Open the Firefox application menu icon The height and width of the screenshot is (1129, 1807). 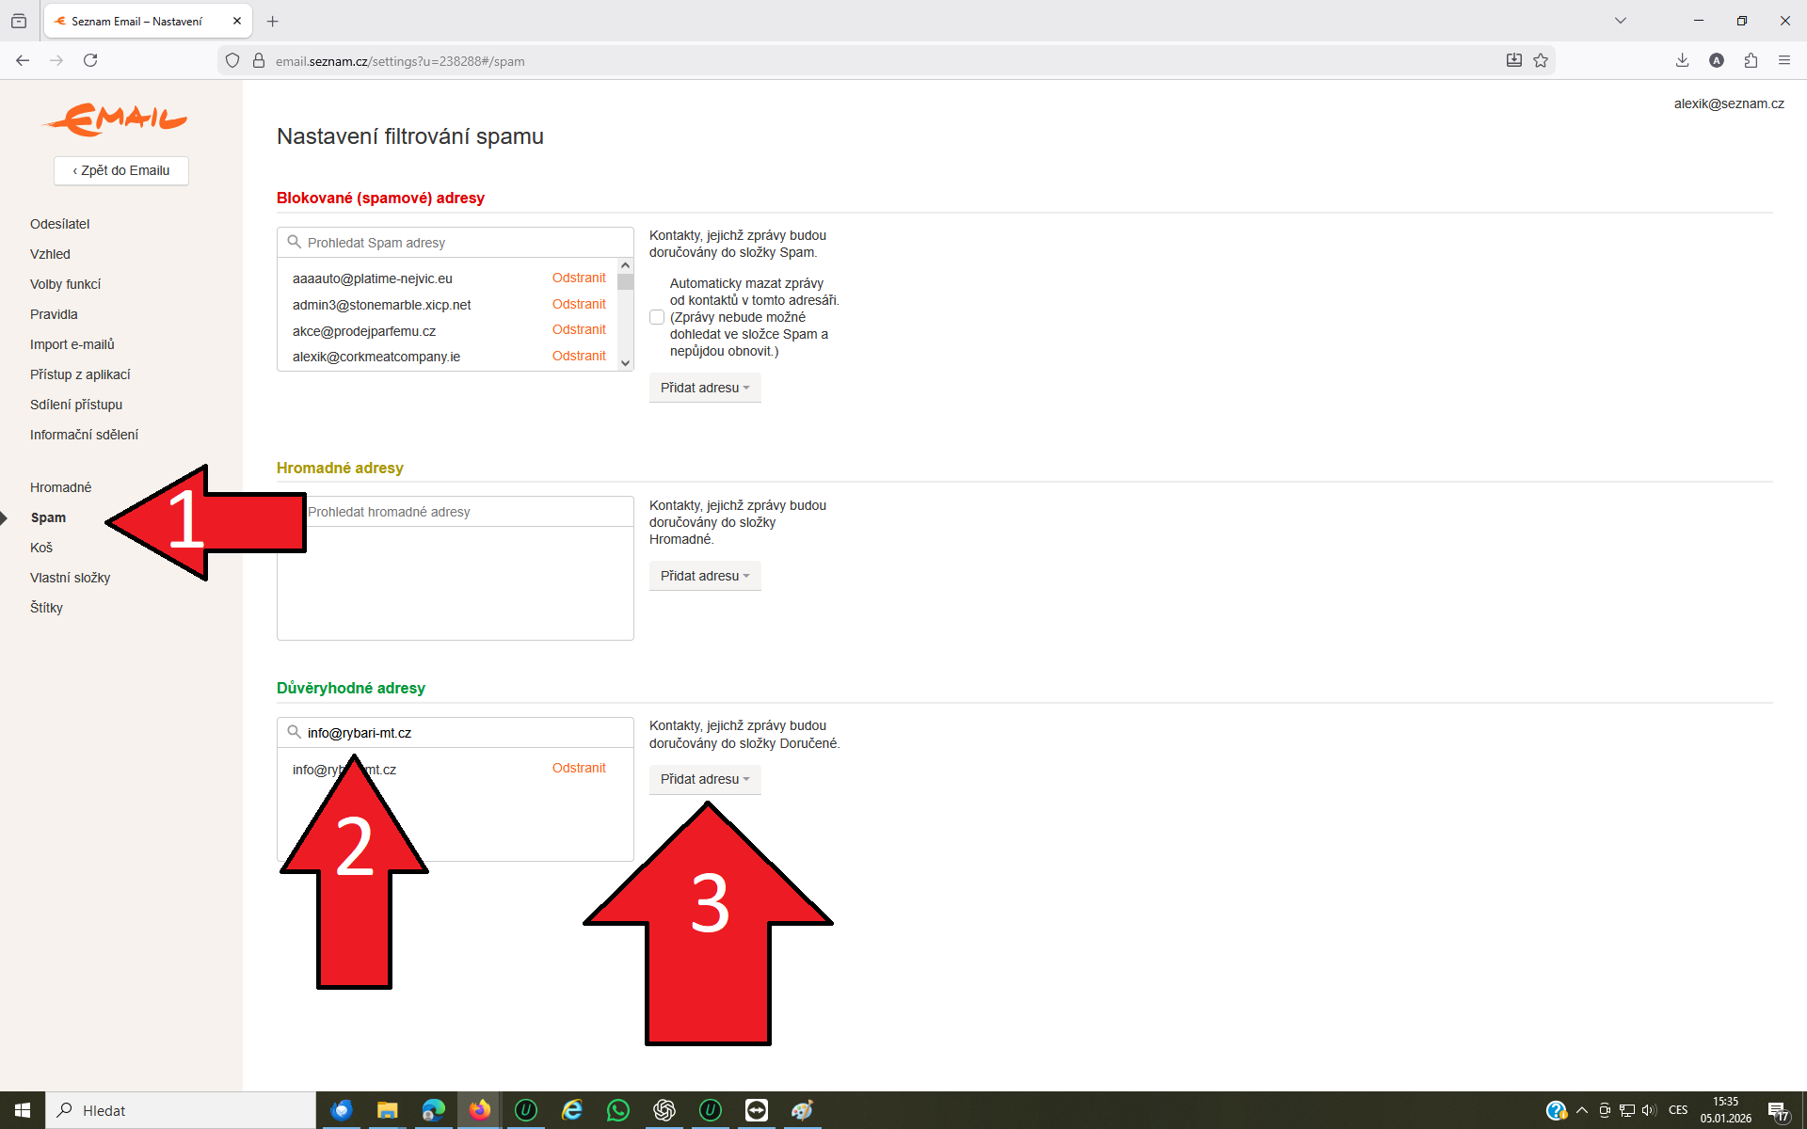[1784, 60]
